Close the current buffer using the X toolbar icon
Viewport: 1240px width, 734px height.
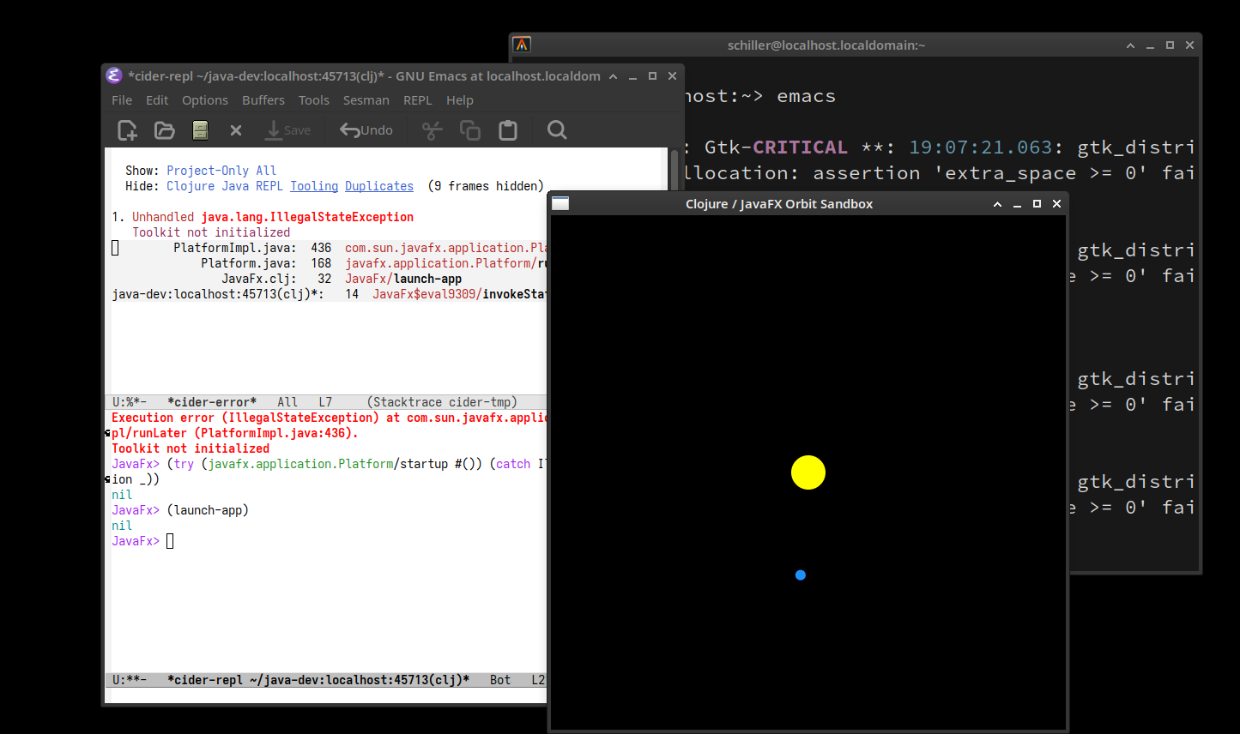tap(236, 130)
